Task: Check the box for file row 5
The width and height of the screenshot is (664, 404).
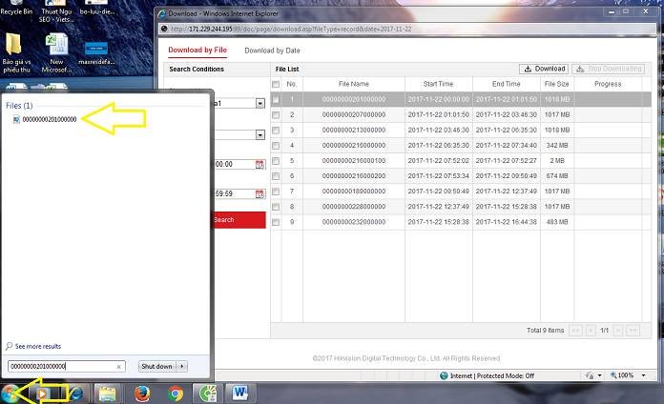Action: [x=277, y=160]
